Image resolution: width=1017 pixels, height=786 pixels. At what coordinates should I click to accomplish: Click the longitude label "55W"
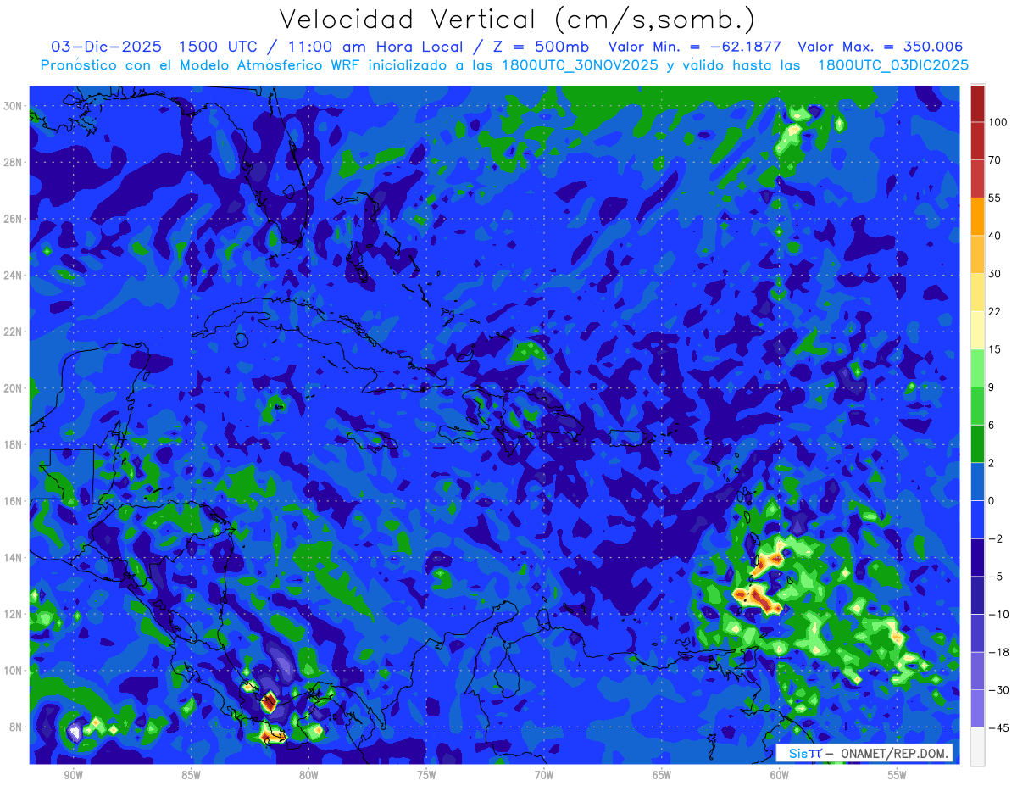pyautogui.click(x=898, y=775)
